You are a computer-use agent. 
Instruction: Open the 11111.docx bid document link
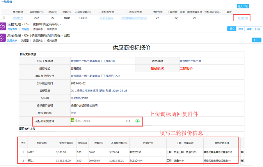106,18
